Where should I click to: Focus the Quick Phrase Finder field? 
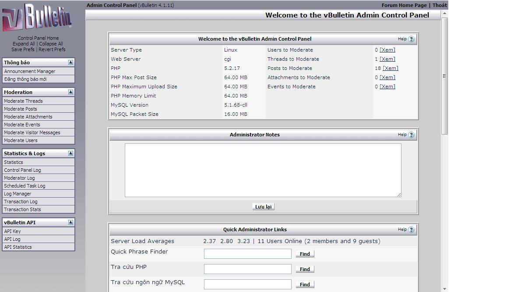tap(247, 254)
